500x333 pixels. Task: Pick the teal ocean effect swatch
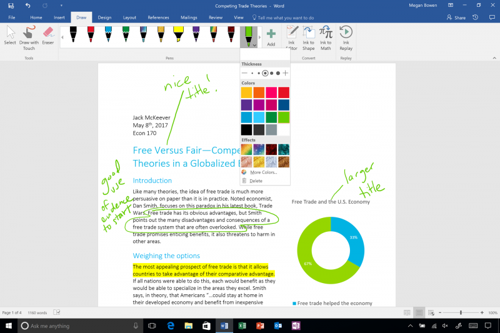pyautogui.click(x=284, y=149)
